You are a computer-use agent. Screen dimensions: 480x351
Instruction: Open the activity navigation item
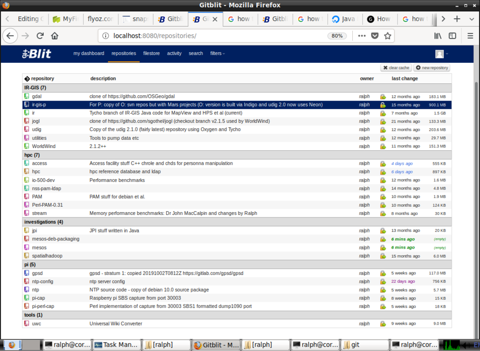(174, 54)
